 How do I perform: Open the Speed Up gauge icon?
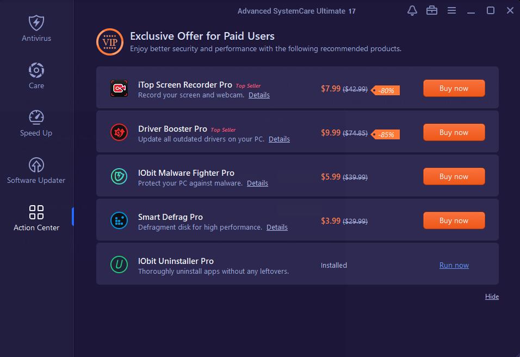tap(36, 117)
